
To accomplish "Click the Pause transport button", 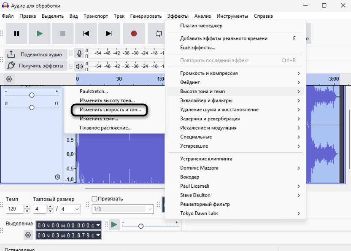I will click(x=17, y=33).
